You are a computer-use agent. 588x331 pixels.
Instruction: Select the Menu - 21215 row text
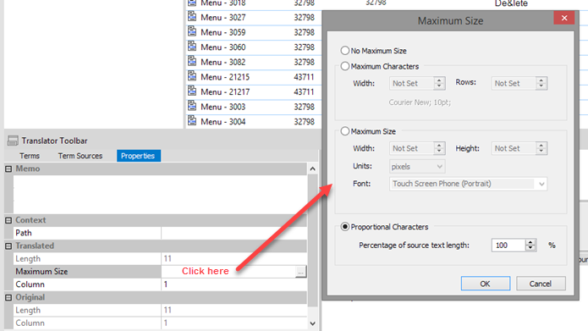[x=225, y=77]
